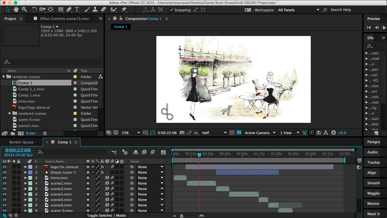
Task: Open the Composition panel menu icon
Action: point(167,19)
